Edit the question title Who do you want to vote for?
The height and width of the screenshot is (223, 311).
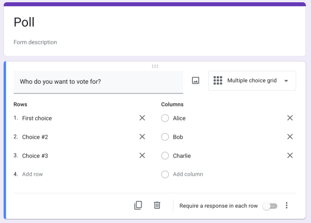[98, 82]
